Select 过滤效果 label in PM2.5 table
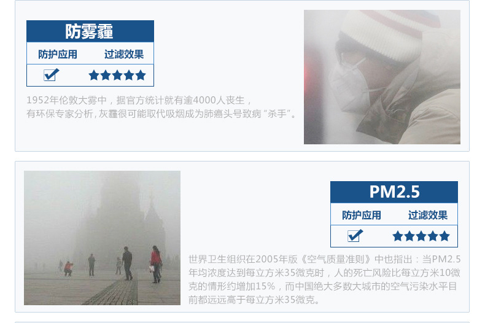The width and height of the screenshot is (485, 323). tap(428, 216)
